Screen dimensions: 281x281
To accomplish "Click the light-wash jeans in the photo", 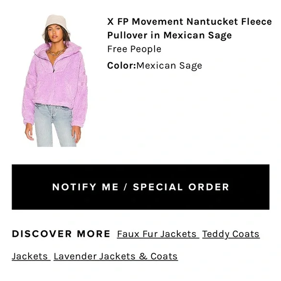I will (54, 125).
